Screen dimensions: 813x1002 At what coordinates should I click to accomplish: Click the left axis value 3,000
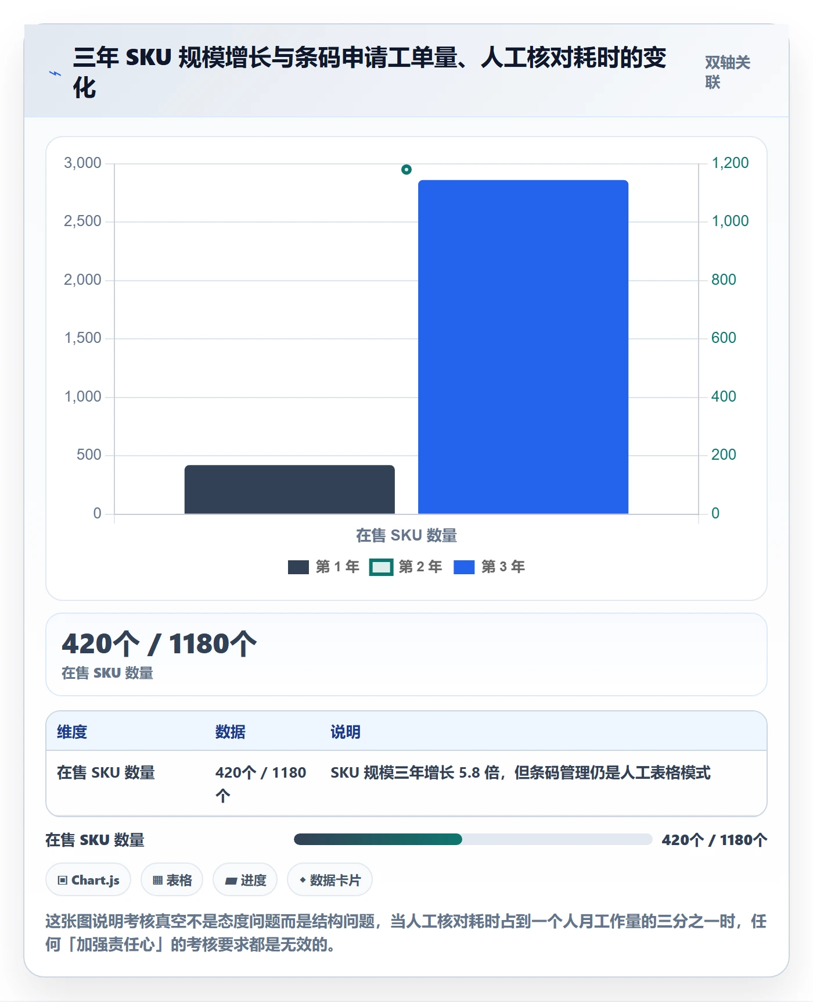click(82, 163)
